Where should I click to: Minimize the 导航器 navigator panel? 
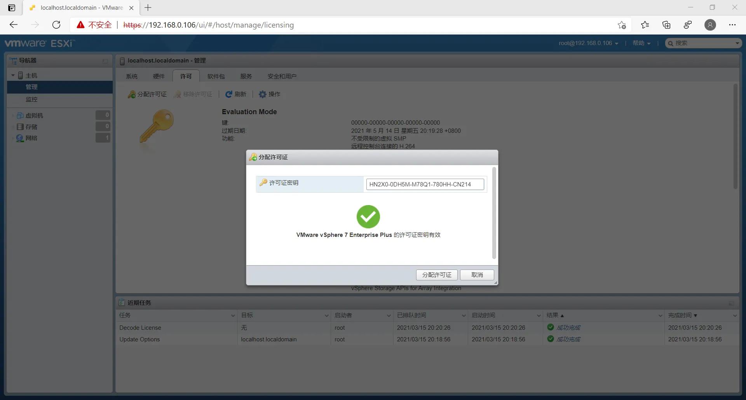click(105, 61)
